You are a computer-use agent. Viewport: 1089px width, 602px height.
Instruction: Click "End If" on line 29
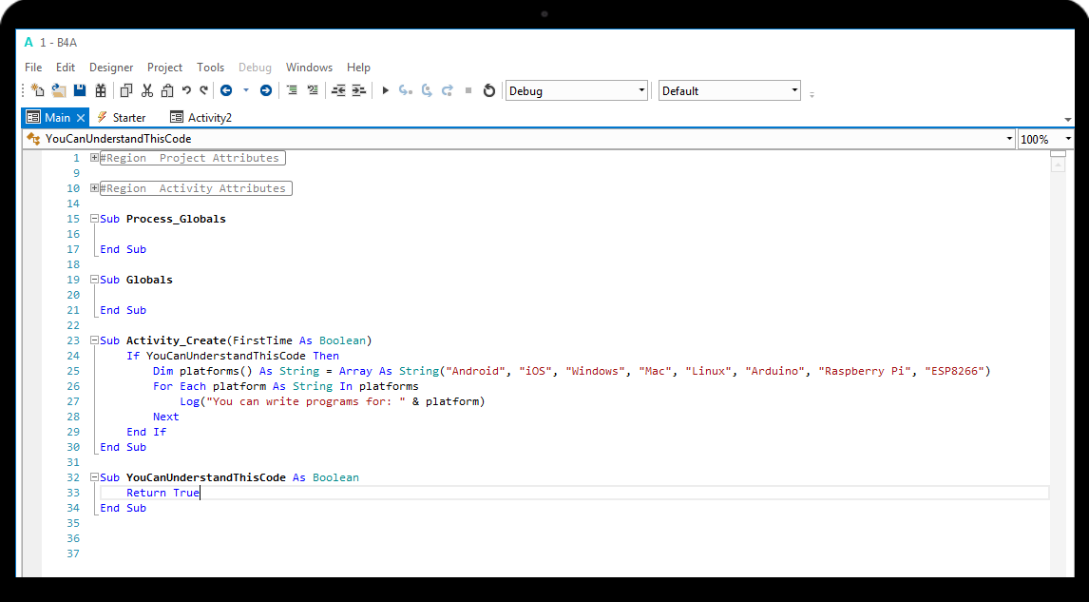(x=146, y=432)
